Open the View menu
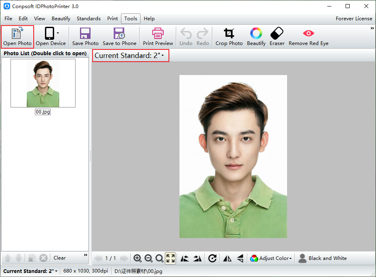376x277 pixels. tap(39, 18)
